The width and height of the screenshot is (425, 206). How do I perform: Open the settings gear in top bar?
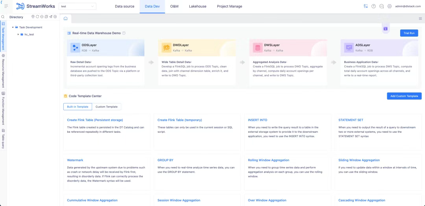point(390,6)
